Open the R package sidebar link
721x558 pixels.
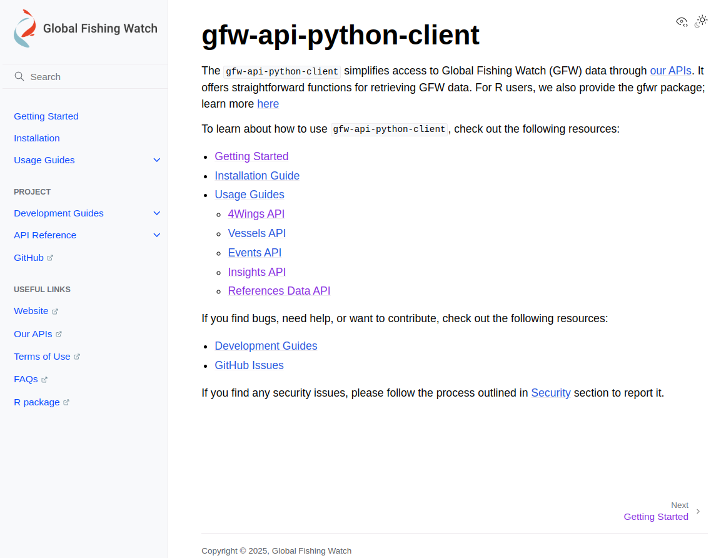point(37,402)
